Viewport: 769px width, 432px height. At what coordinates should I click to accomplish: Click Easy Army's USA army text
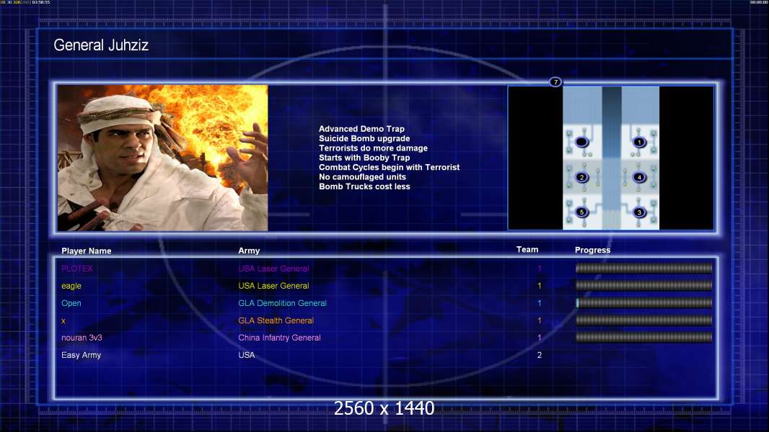coord(247,355)
